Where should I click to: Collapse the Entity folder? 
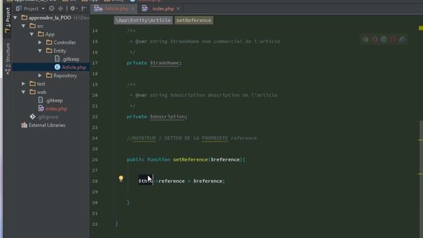click(40, 51)
